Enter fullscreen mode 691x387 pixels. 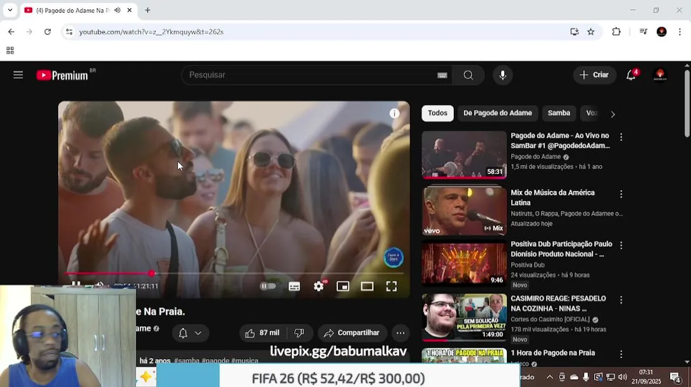click(x=391, y=286)
